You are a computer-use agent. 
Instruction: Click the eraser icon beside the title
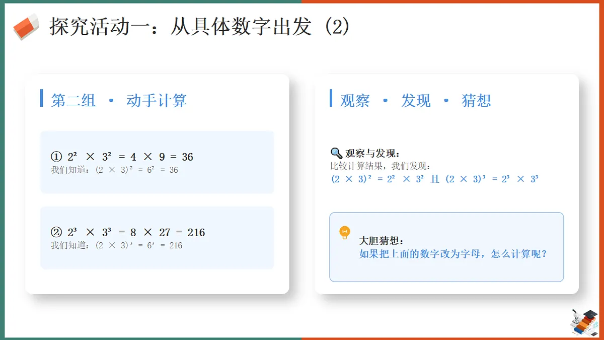26,27
